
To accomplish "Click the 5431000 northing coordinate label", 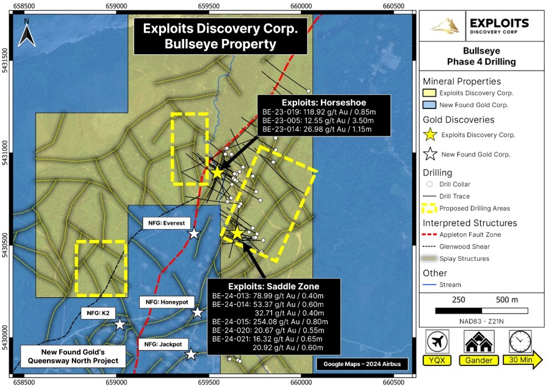I will [x=4, y=152].
